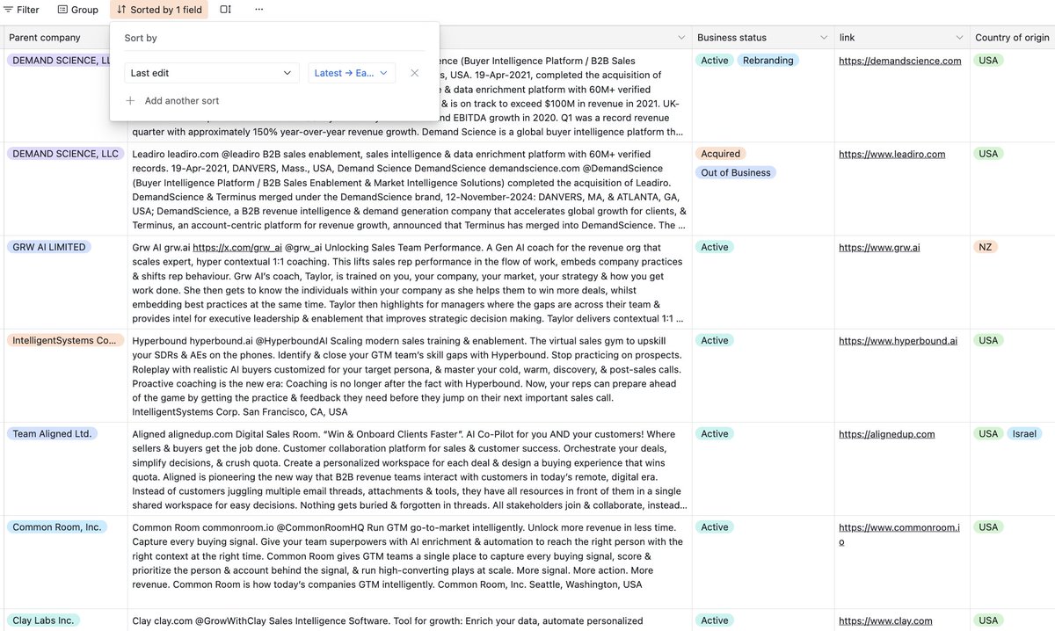
Task: Expand Business status column header menu
Action: pyautogui.click(x=824, y=38)
